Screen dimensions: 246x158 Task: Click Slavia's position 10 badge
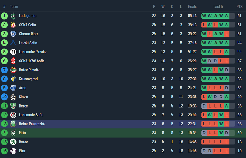point(4,97)
